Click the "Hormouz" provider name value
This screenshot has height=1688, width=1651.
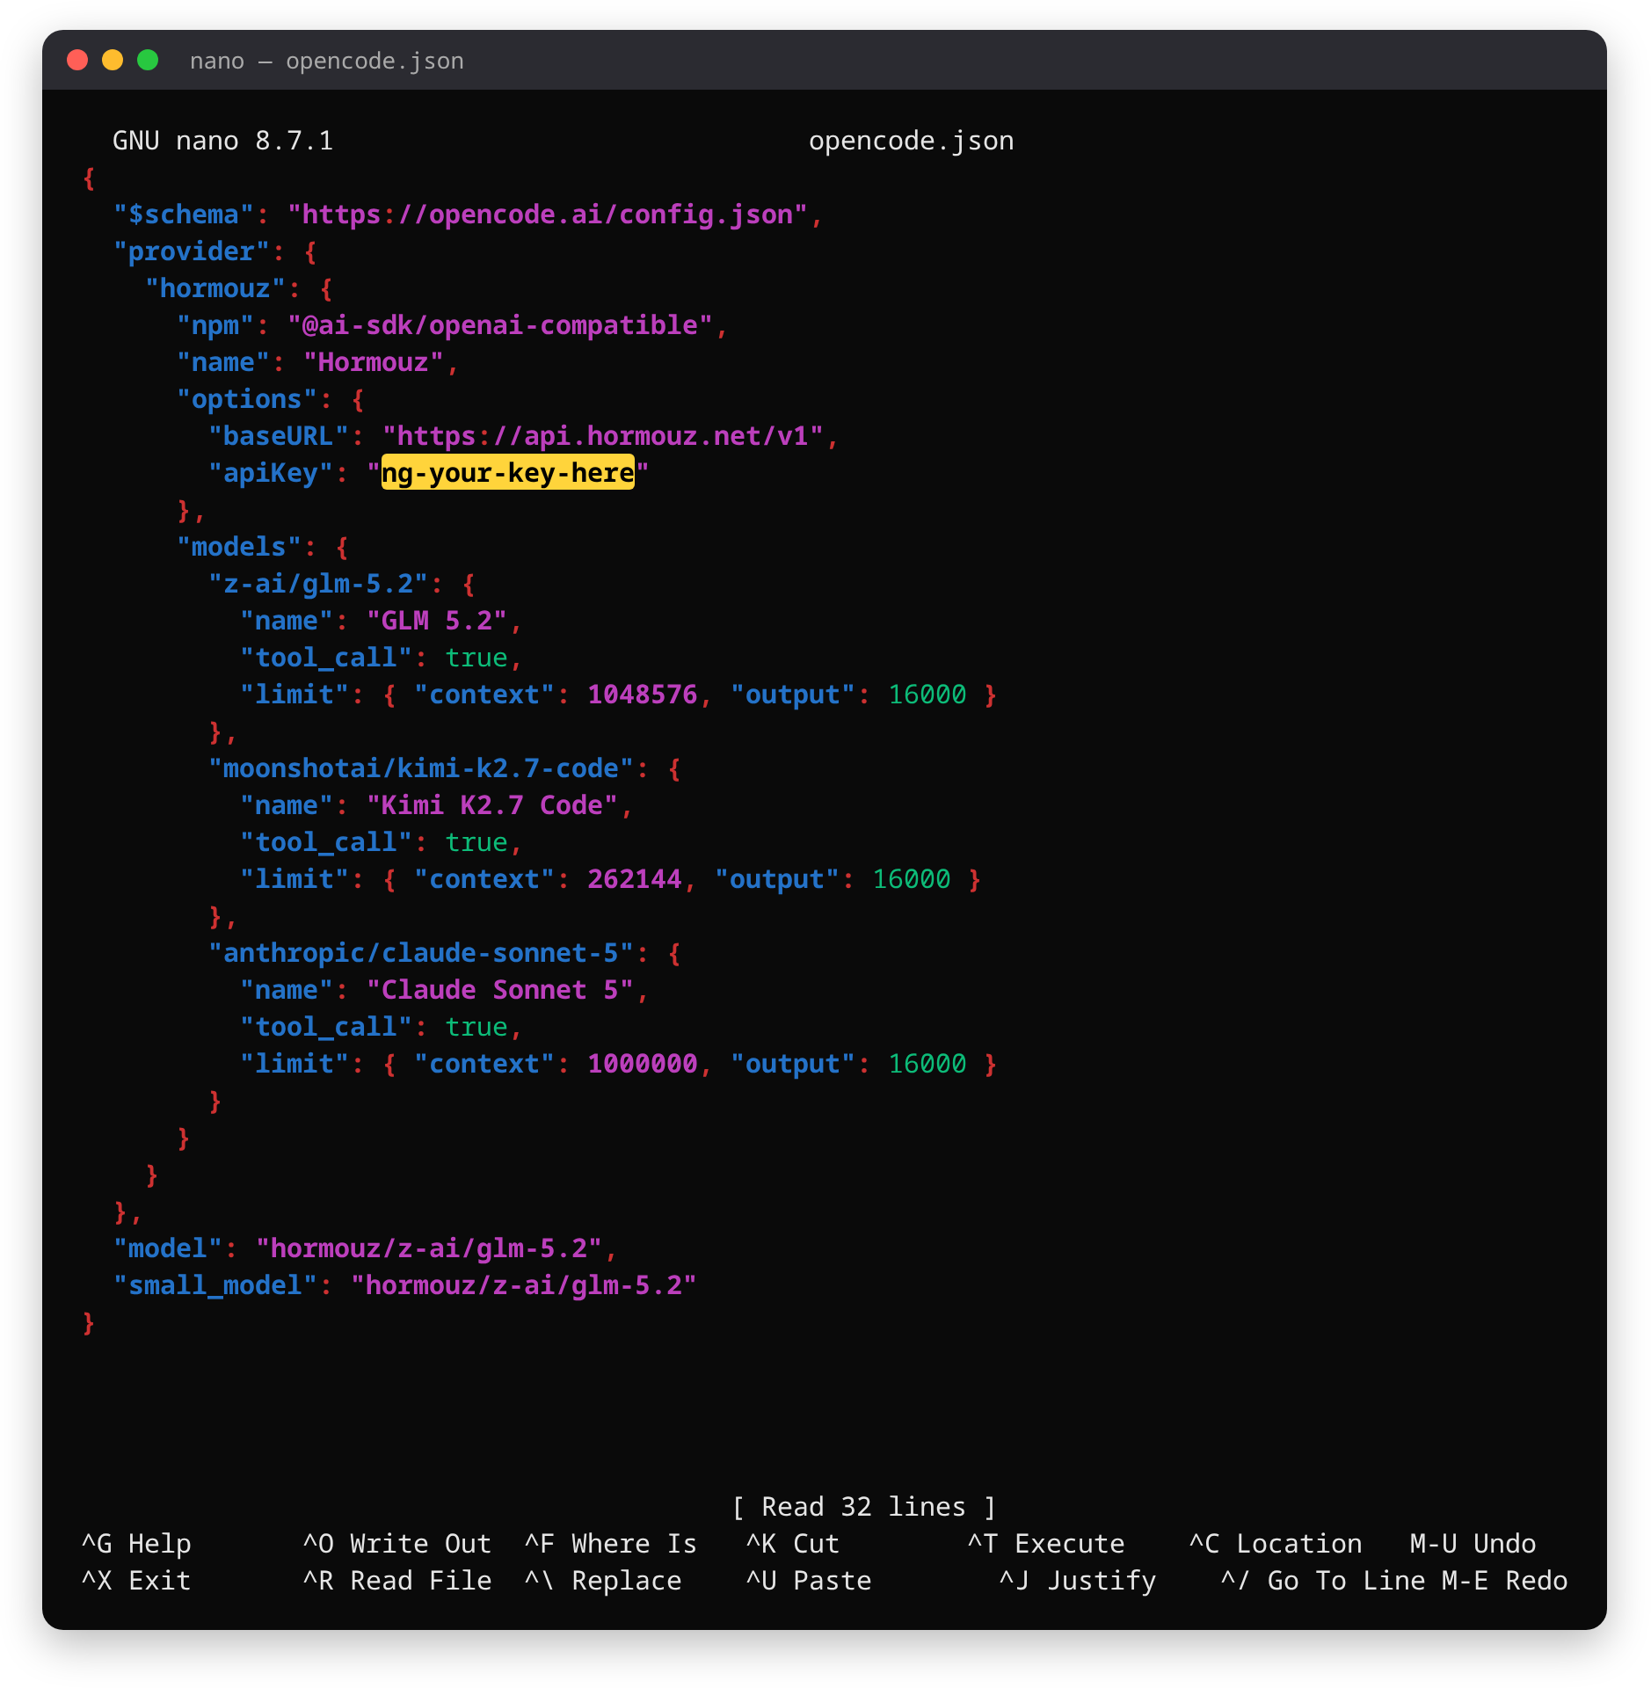coord(373,361)
